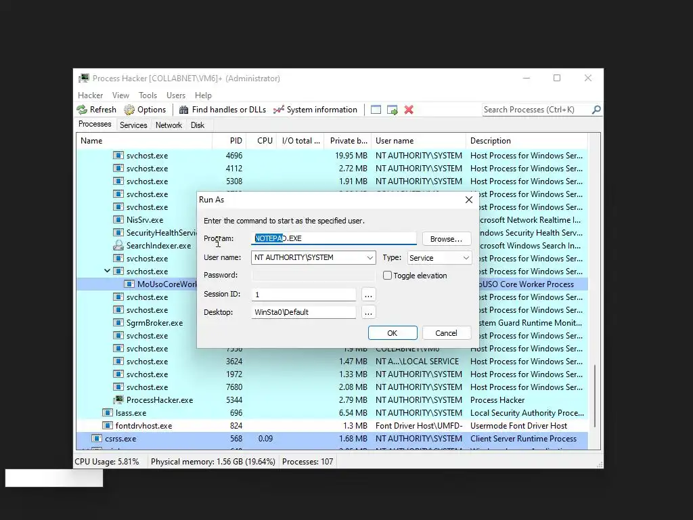Click the find window and thread icon

pos(392,110)
